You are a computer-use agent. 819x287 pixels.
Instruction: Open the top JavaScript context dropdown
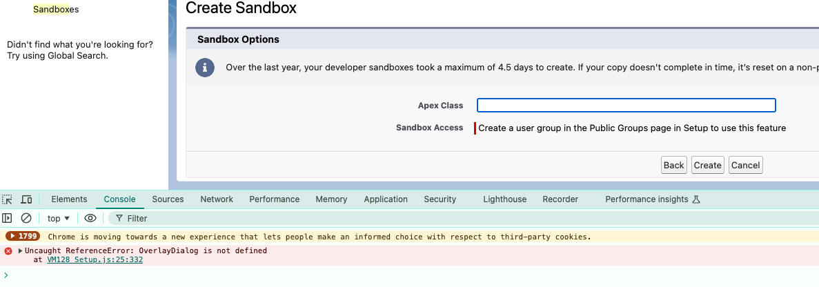(59, 218)
